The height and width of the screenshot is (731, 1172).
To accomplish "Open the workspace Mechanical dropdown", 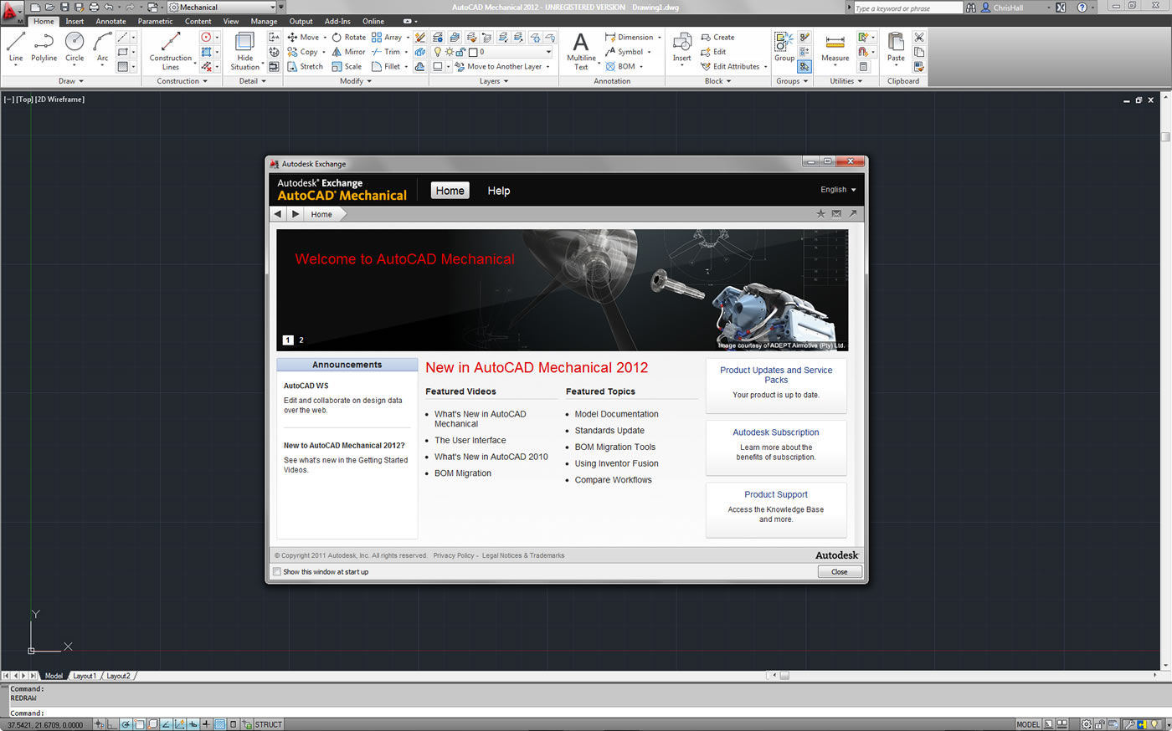I will [x=223, y=8].
